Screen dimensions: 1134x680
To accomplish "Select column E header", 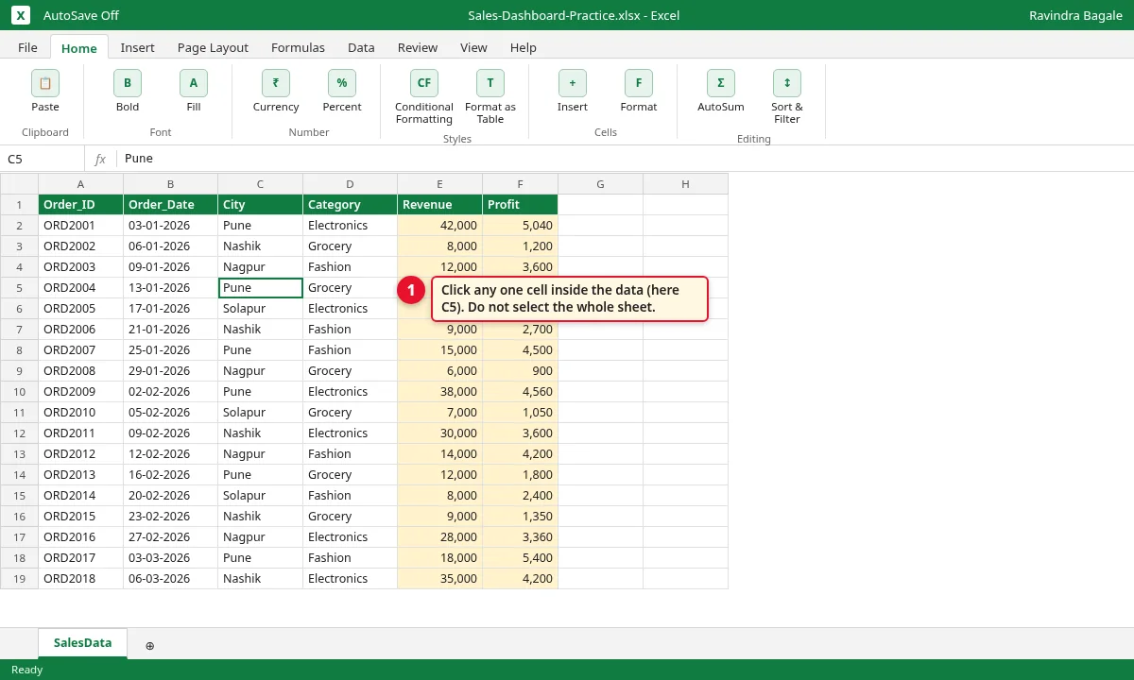I will (x=440, y=184).
